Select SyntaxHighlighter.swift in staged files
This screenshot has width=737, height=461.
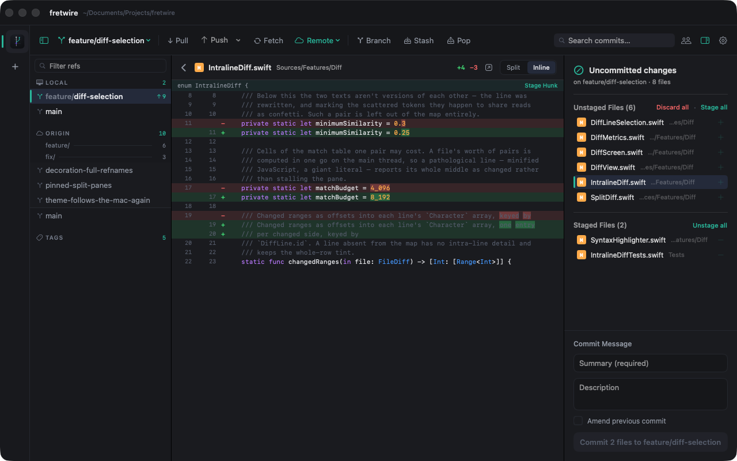[650, 240]
